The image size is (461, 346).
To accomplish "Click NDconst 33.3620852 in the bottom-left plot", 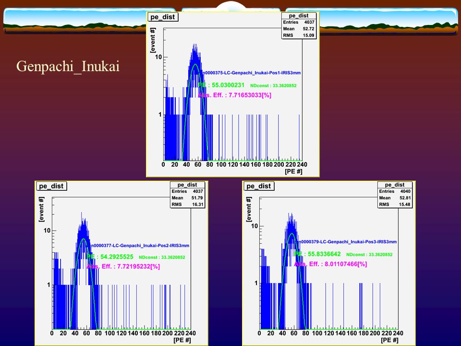I will 162,258.
